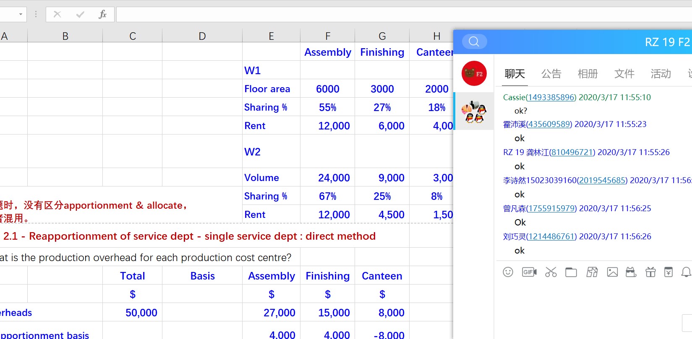Click the search magnifier in QQ header
The width and height of the screenshot is (692, 339).
pos(474,41)
